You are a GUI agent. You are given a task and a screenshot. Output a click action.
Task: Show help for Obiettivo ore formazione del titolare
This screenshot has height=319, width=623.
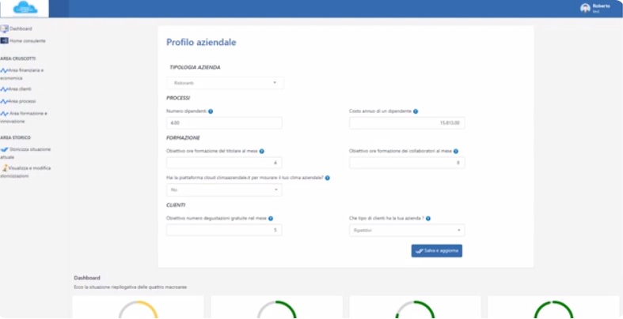click(261, 151)
